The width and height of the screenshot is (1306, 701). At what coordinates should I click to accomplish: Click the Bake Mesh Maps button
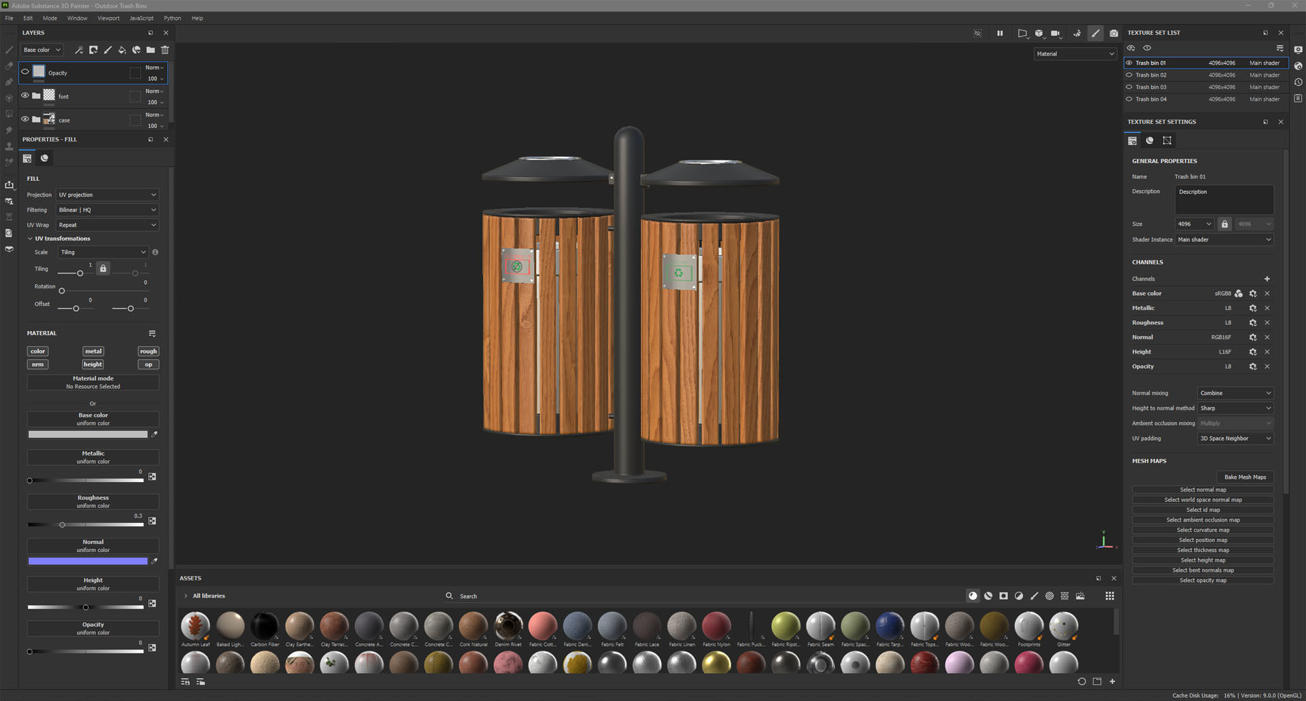point(1245,477)
